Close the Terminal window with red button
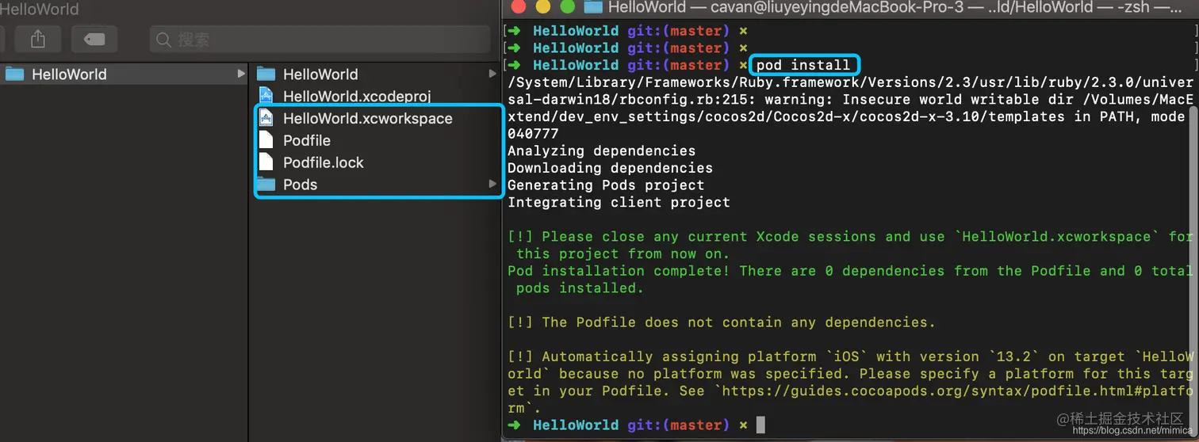 [x=519, y=7]
